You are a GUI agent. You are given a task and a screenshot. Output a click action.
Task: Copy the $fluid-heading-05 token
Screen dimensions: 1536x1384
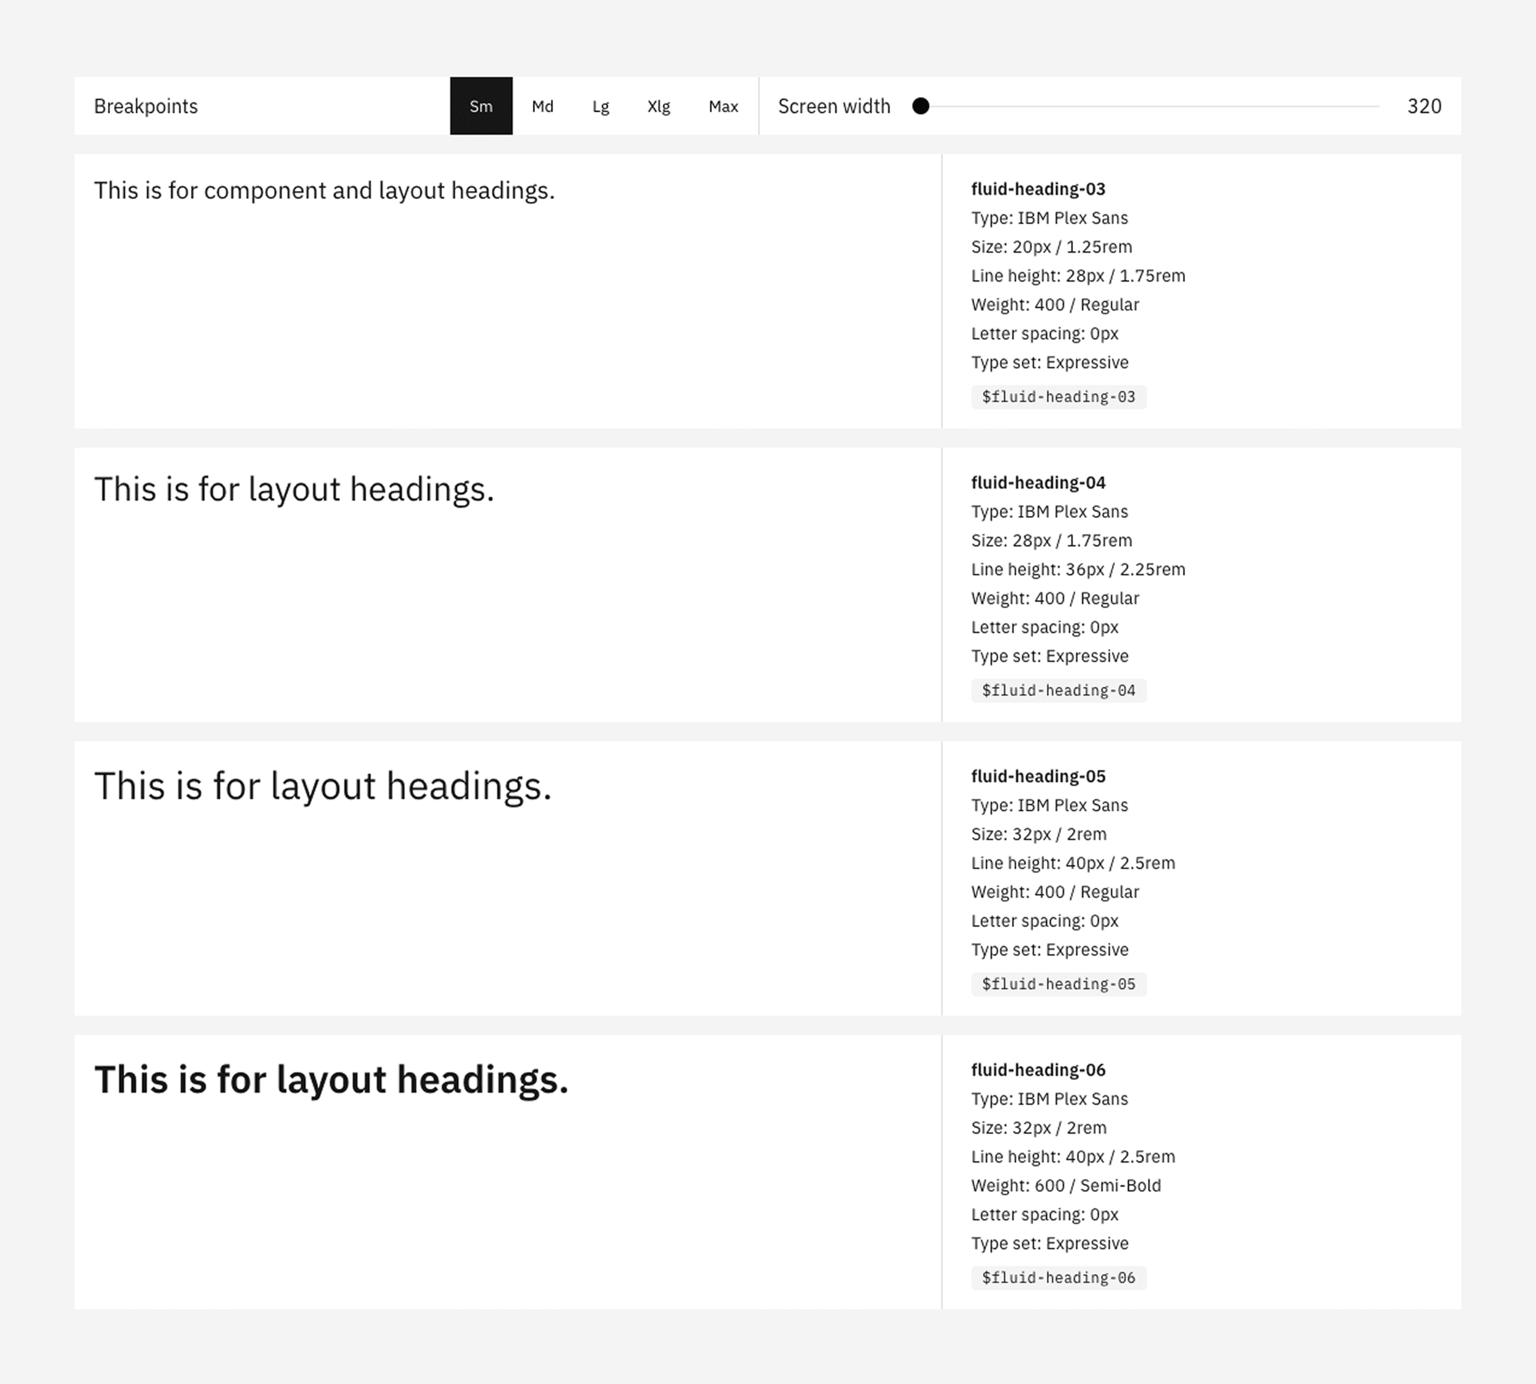click(x=1058, y=984)
